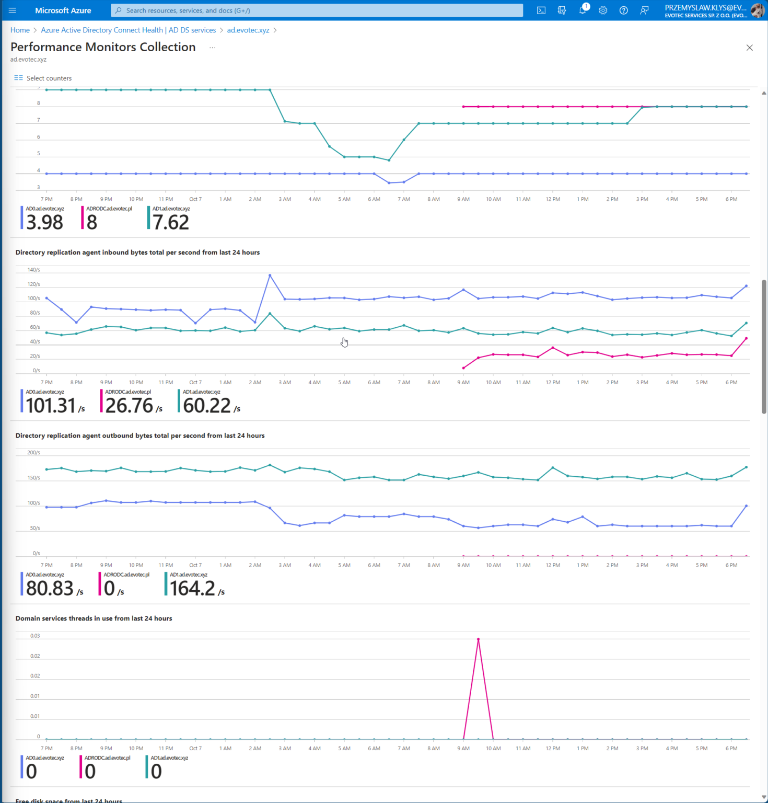Viewport: 768px width, 803px height.
Task: Open the feedback icon
Action: 644,10
